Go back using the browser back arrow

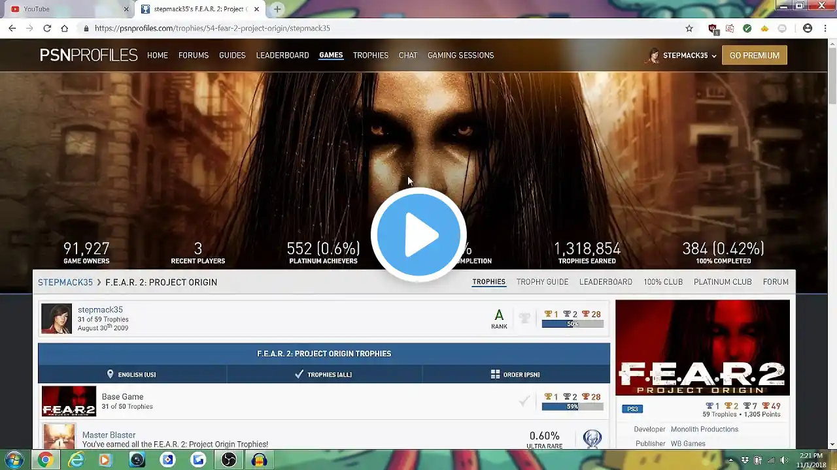[x=12, y=28]
